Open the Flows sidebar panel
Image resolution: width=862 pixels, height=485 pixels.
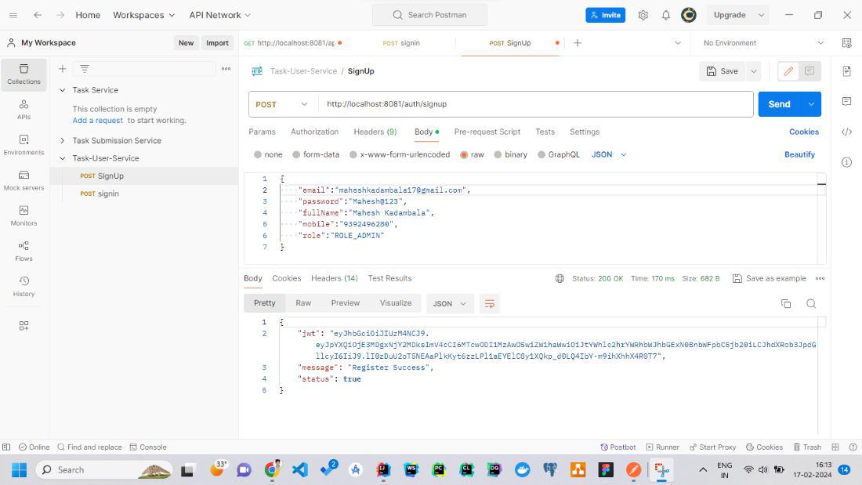point(24,251)
